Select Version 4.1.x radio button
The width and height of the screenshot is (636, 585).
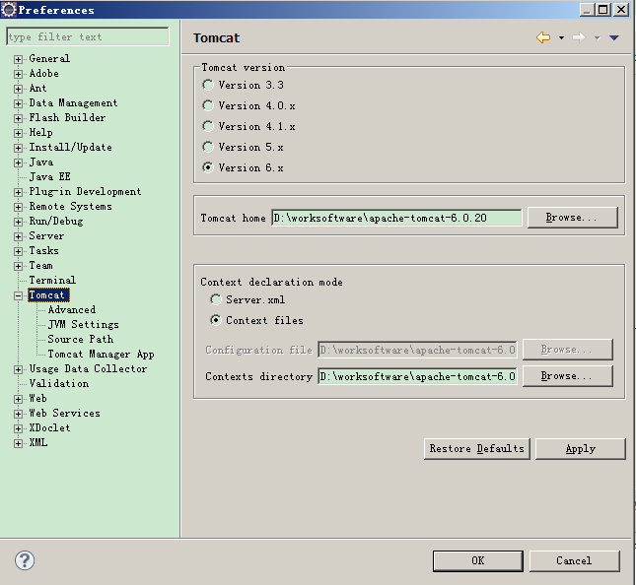tap(208, 126)
